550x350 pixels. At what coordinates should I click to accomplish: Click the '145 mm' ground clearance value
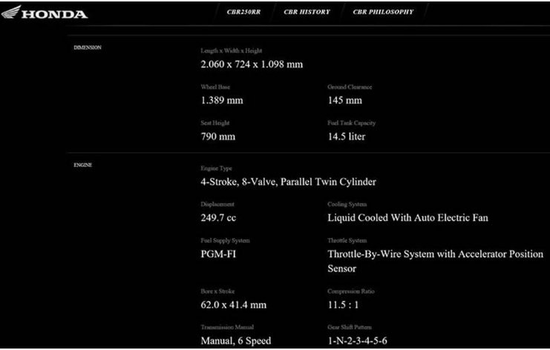click(x=345, y=101)
